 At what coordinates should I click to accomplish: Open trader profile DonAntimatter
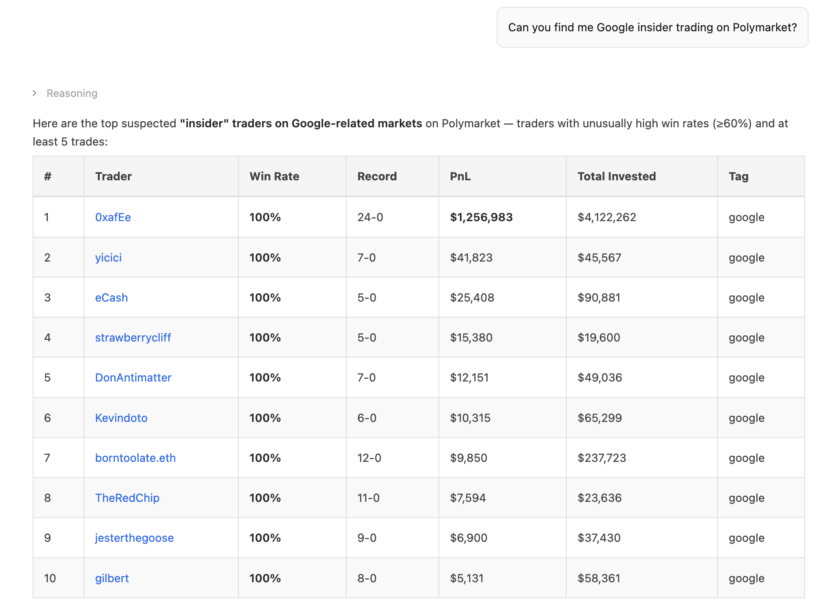(133, 378)
